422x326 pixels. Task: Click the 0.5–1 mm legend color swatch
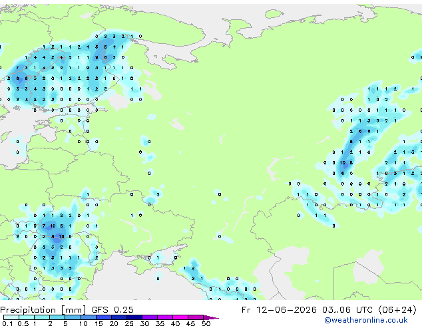(27, 317)
